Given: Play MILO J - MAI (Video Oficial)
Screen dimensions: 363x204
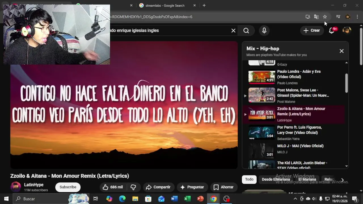Looking at the screenshot, I should [300, 146].
